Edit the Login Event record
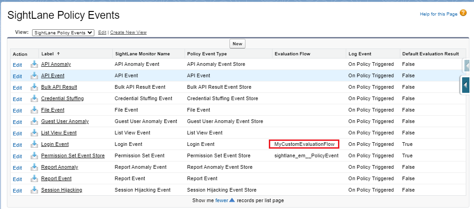 pyautogui.click(x=17, y=145)
